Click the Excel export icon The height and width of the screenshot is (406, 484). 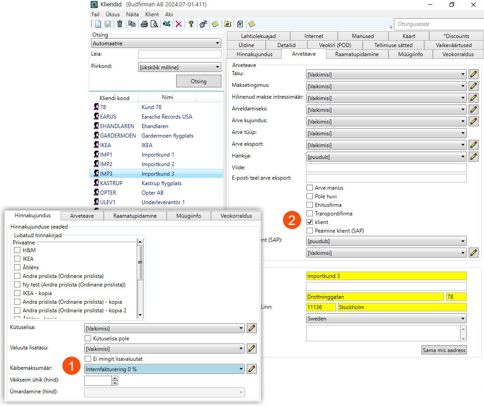tap(167, 24)
